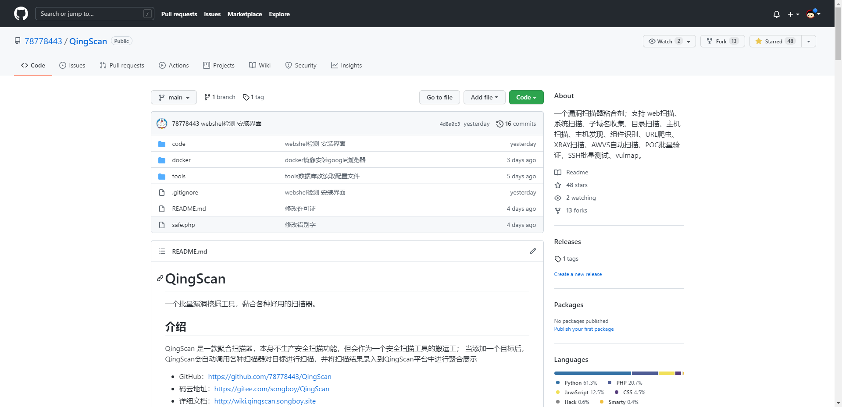The width and height of the screenshot is (842, 407).
Task: Click the fork icon beside 13 forks
Action: coord(558,211)
